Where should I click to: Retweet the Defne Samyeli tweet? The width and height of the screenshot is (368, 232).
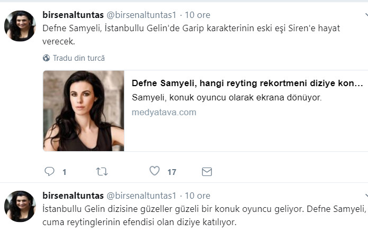pos(102,171)
